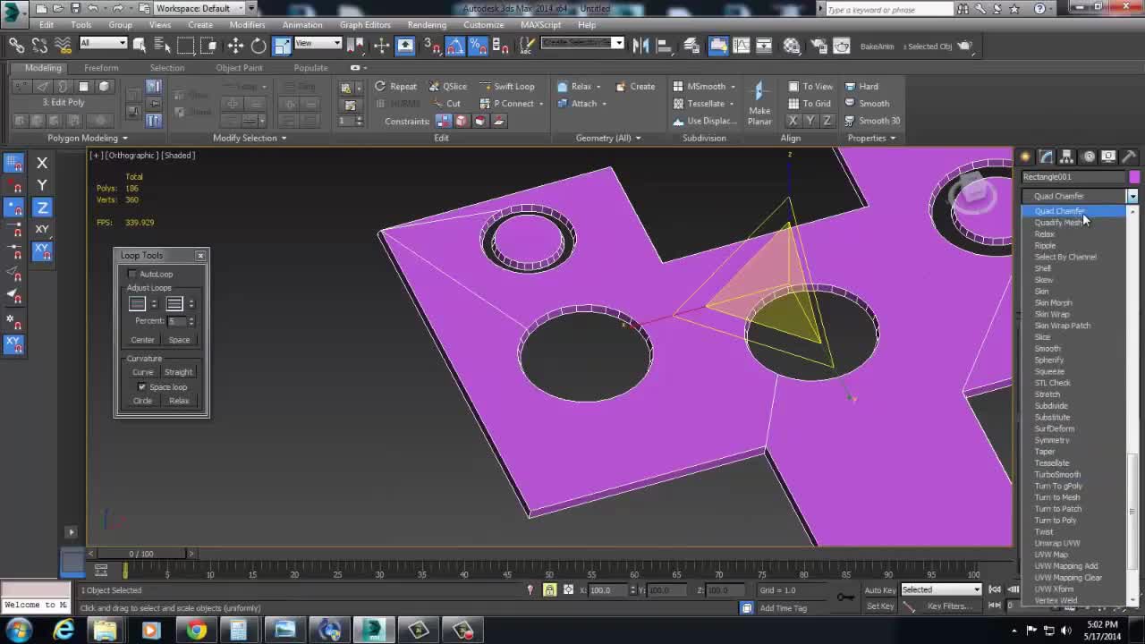Image resolution: width=1145 pixels, height=644 pixels.
Task: Click Relax button in Loop Tools
Action: tap(179, 401)
